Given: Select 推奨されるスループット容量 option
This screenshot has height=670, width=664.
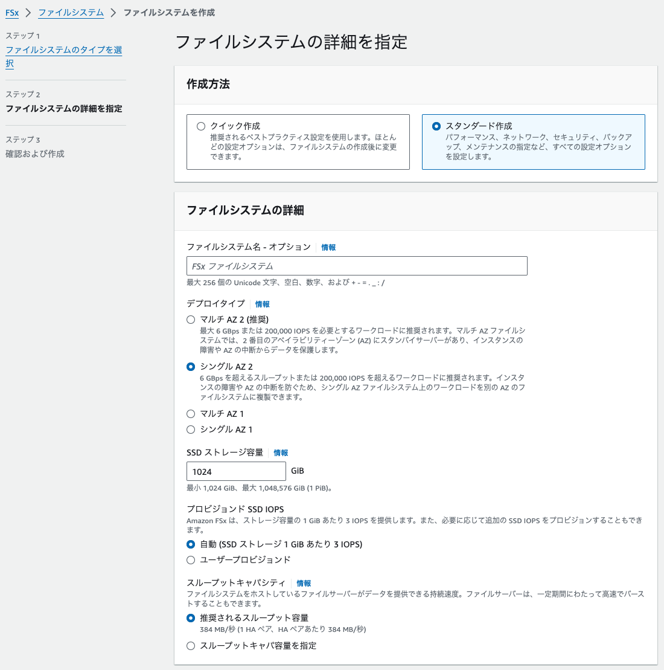Looking at the screenshot, I should pyautogui.click(x=191, y=618).
